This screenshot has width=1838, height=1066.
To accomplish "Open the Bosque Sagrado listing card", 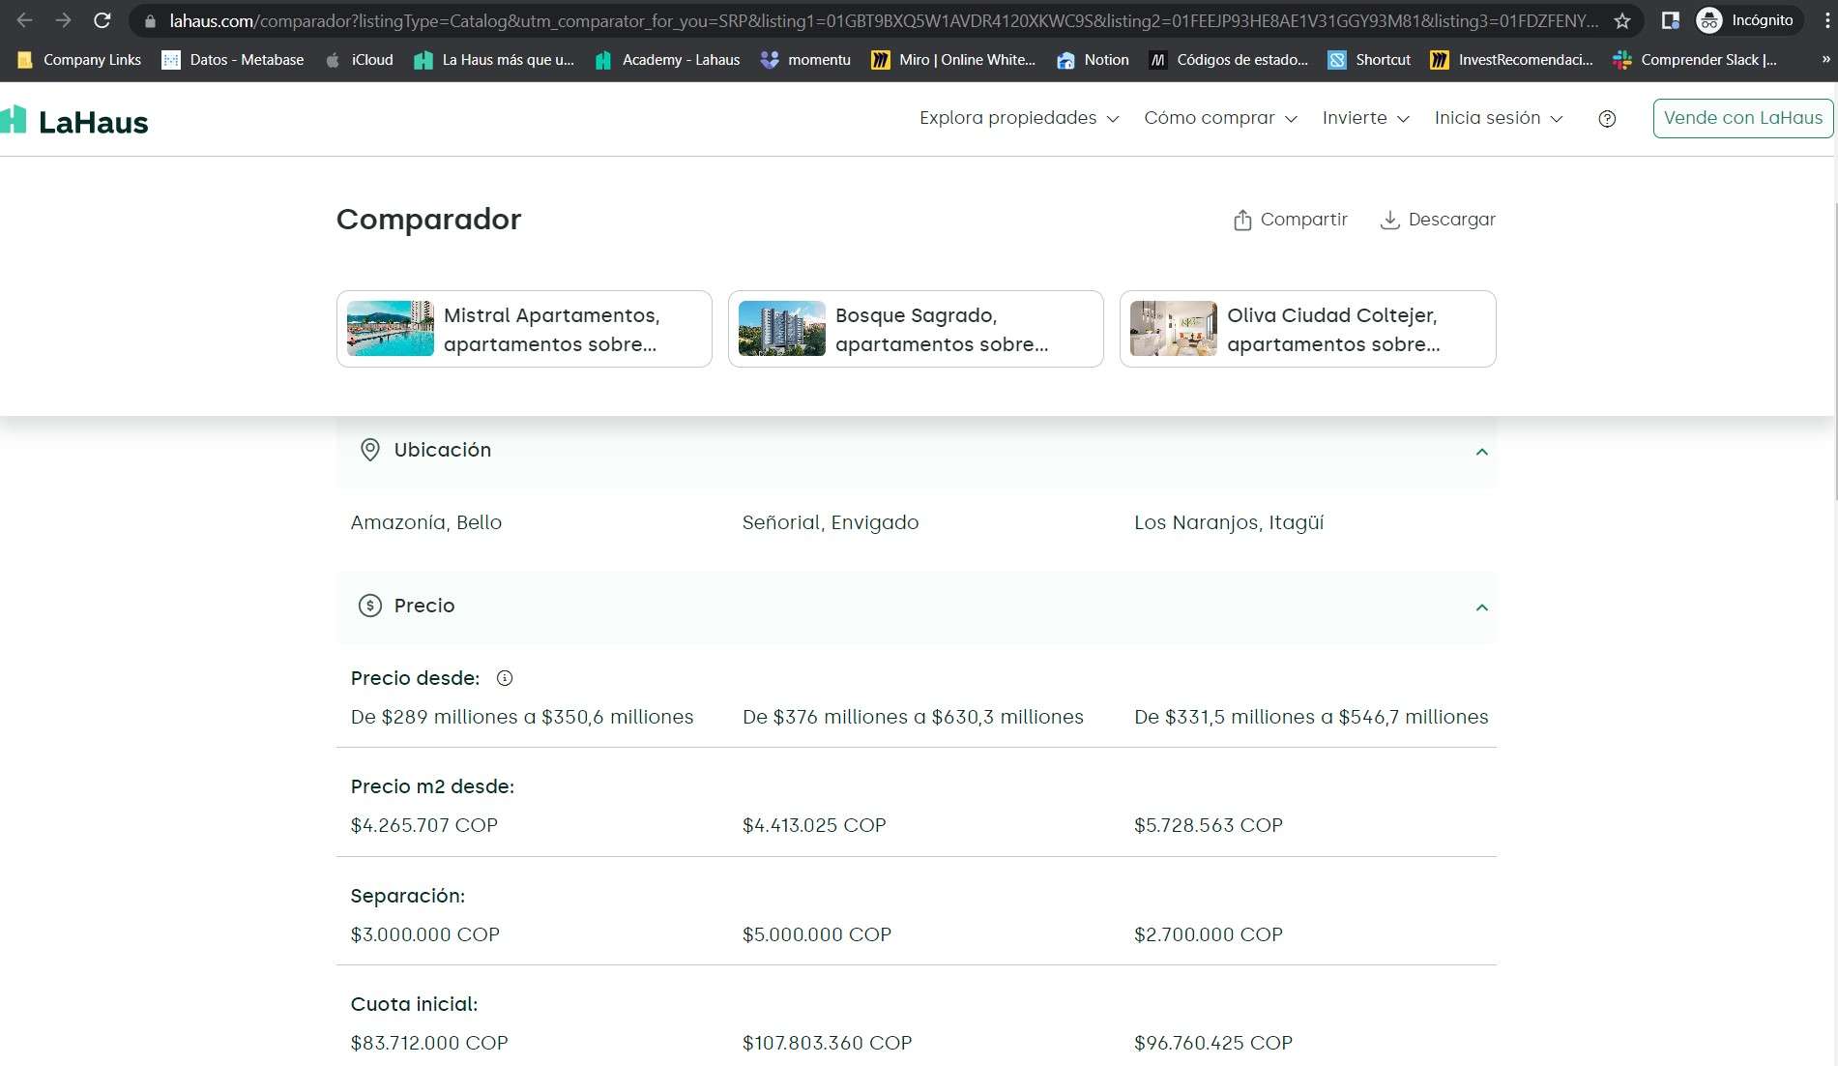I will 915,329.
